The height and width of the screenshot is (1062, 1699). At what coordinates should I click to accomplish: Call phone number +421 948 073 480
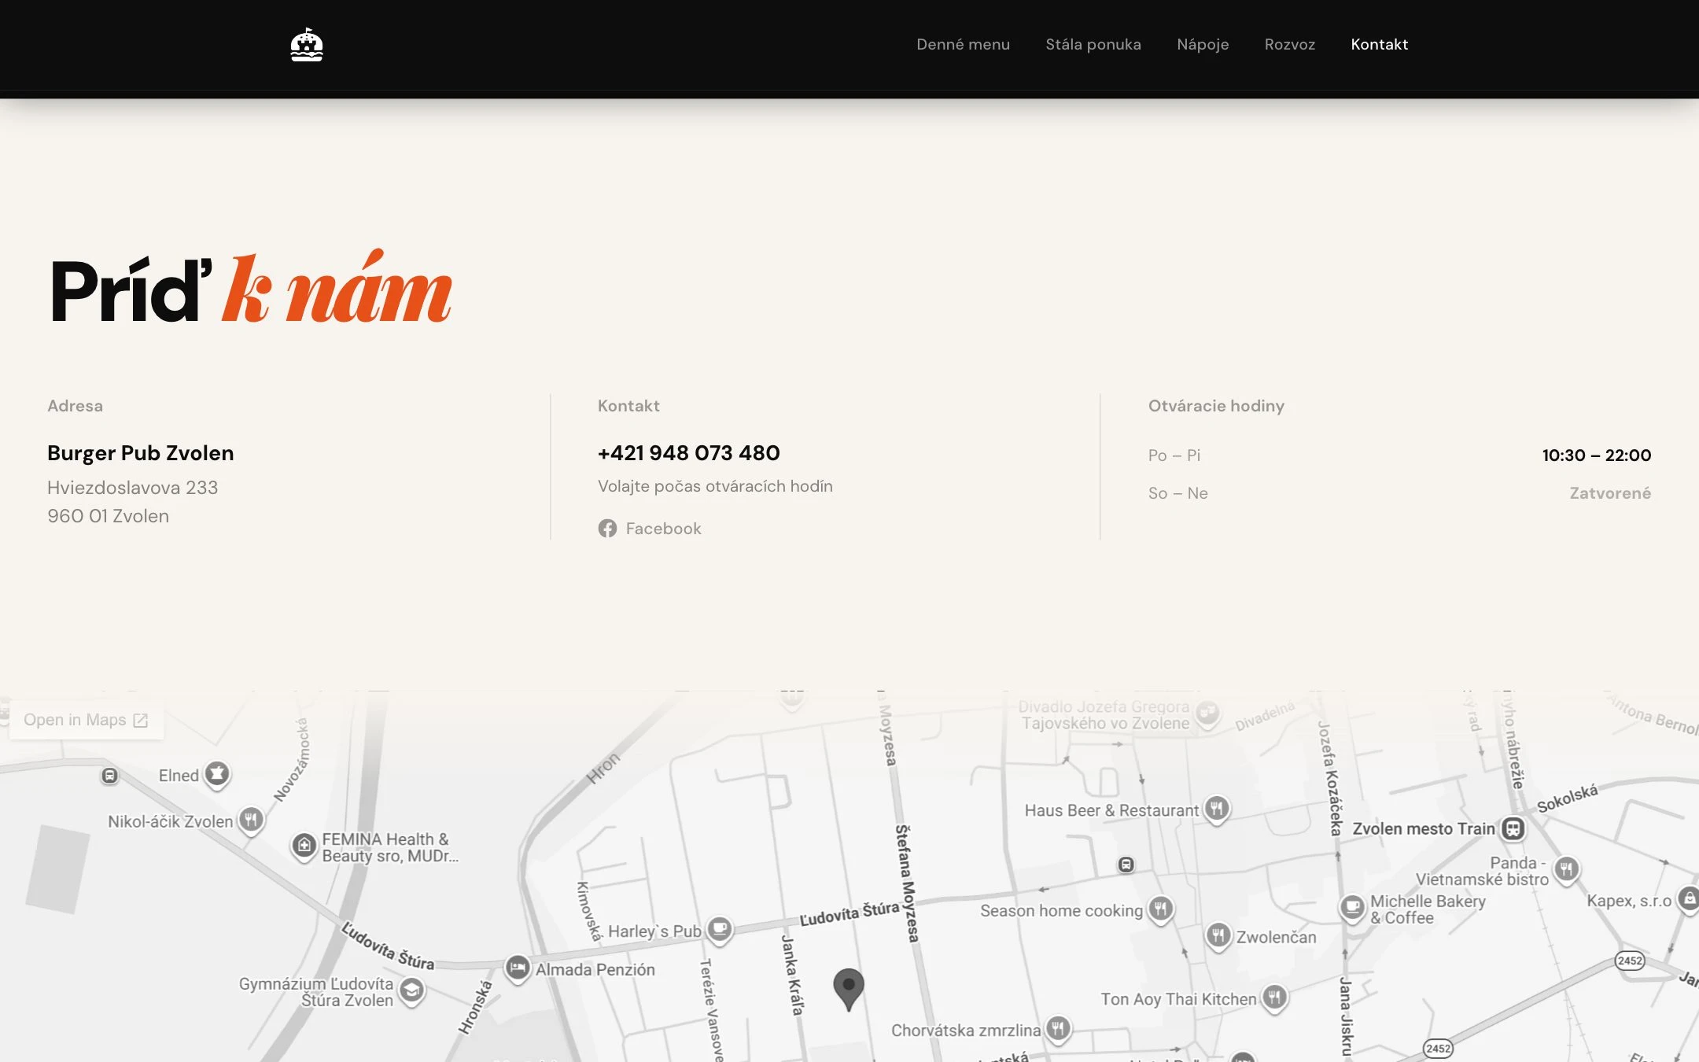pyautogui.click(x=689, y=453)
